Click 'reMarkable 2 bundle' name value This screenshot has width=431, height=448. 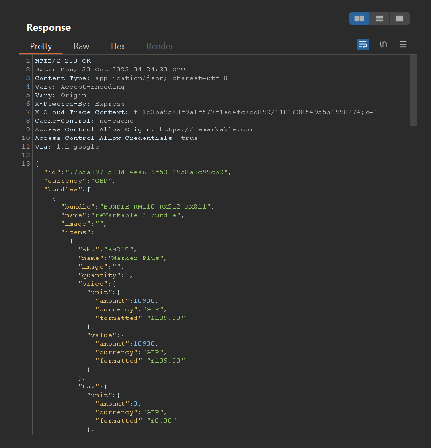point(136,215)
